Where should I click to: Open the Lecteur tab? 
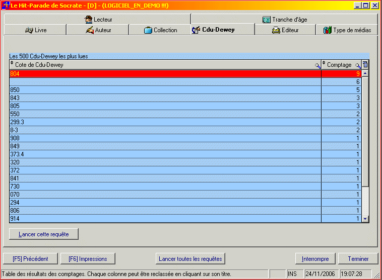click(97, 19)
